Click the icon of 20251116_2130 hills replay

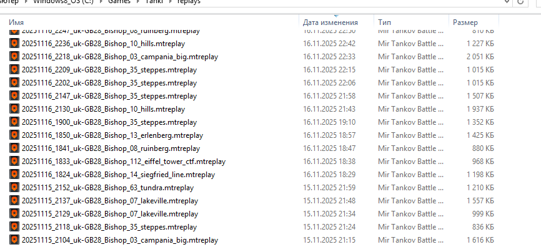point(14,109)
